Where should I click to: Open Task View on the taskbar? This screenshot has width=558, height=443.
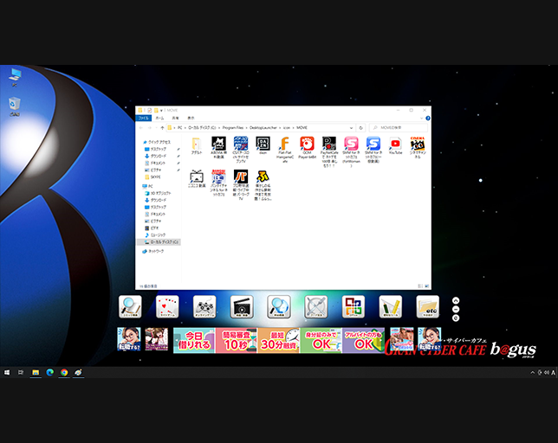pos(21,372)
